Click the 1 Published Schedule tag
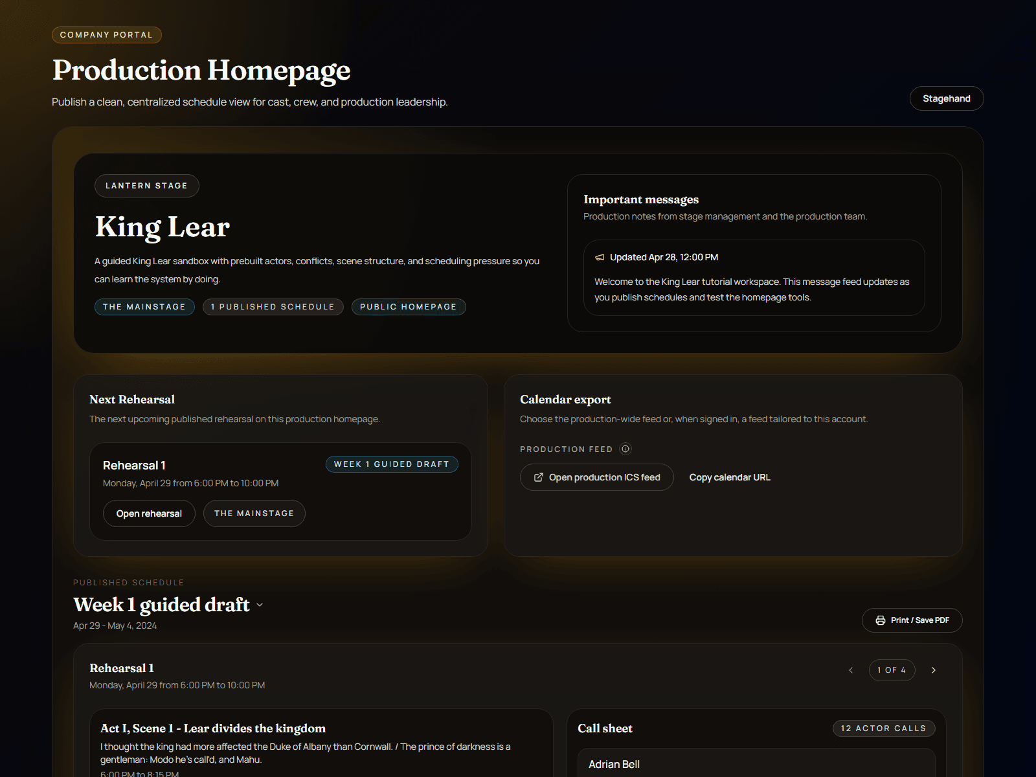Image resolution: width=1036 pixels, height=777 pixels. click(x=273, y=307)
